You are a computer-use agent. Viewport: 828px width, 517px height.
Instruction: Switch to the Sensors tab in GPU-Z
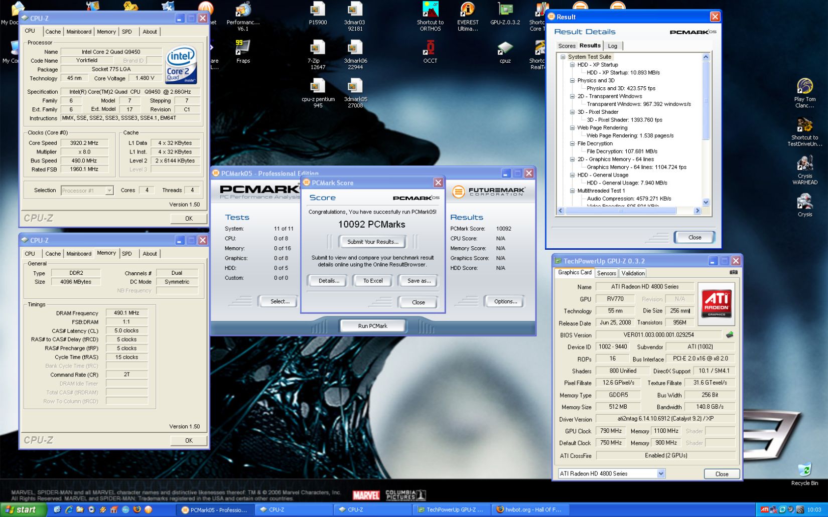(x=606, y=273)
